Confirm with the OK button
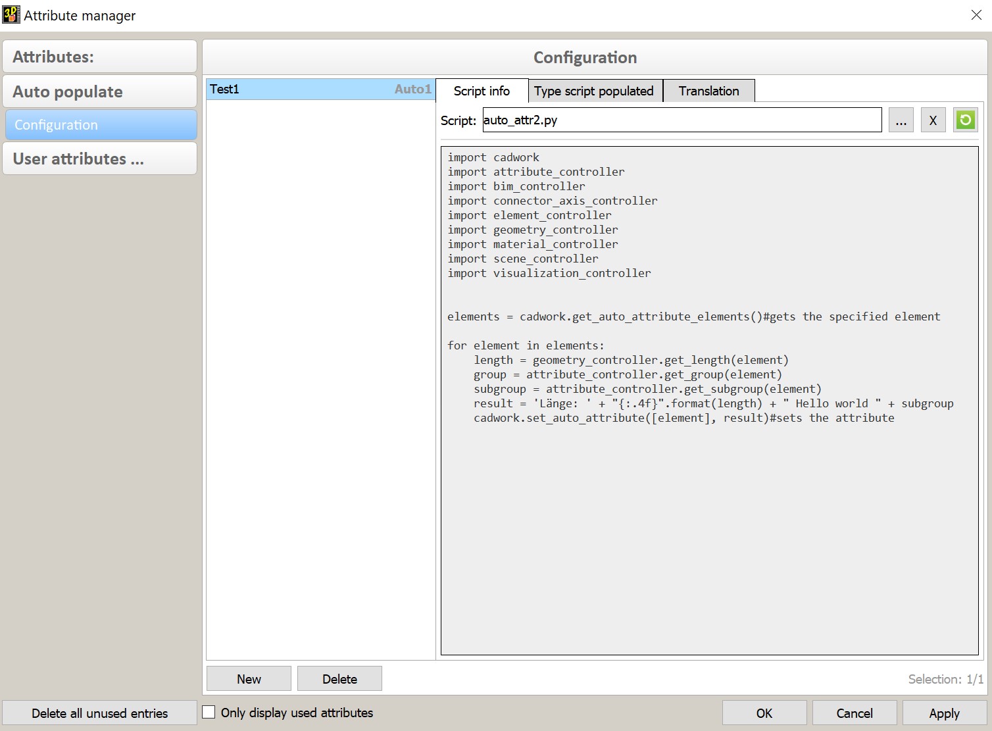This screenshot has height=731, width=992. [x=764, y=713]
